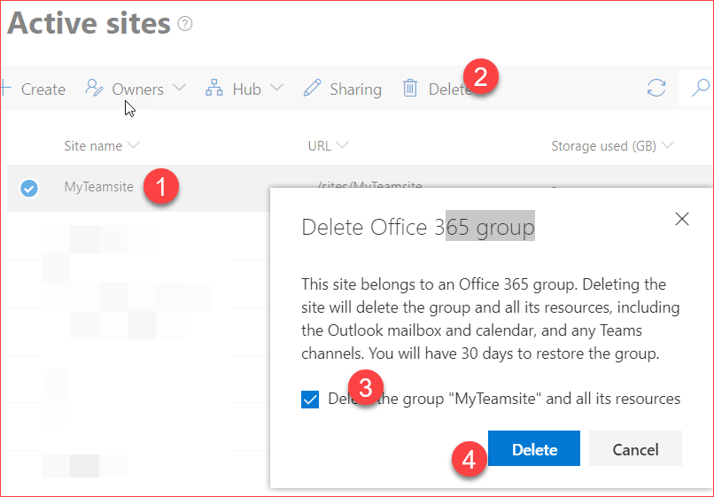Click the URL column header text
This screenshot has width=714, height=497.
tap(319, 146)
